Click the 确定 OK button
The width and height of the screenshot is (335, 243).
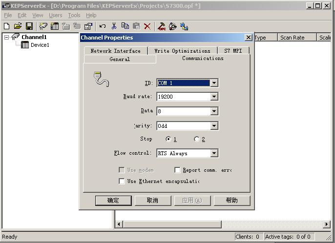point(113,201)
